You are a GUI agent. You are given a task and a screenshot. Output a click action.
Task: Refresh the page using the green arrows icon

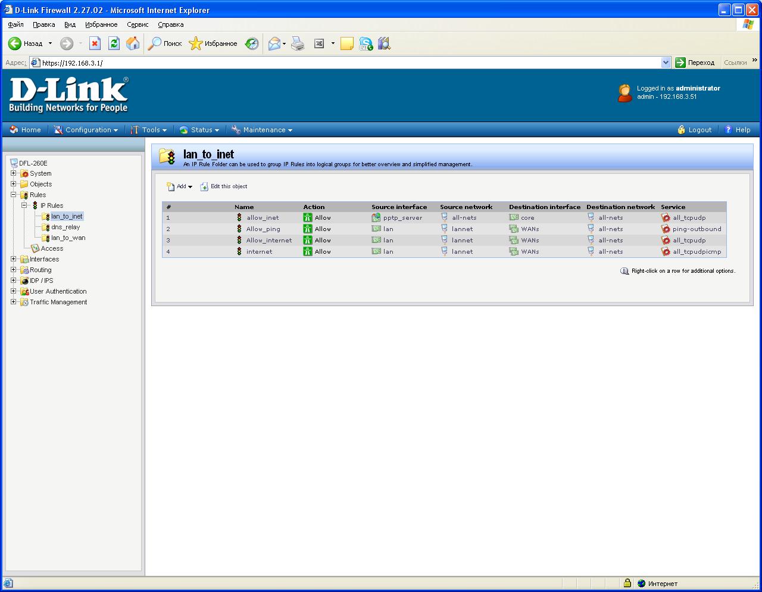[x=114, y=43]
